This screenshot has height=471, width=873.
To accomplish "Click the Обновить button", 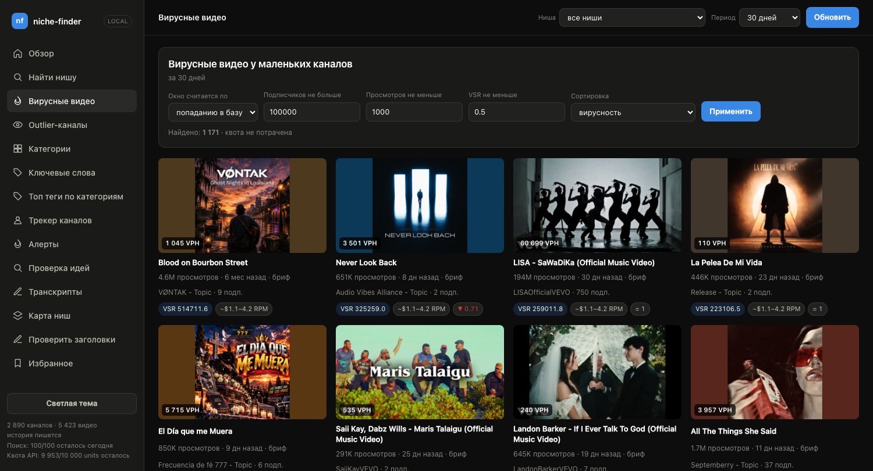I will coord(832,17).
